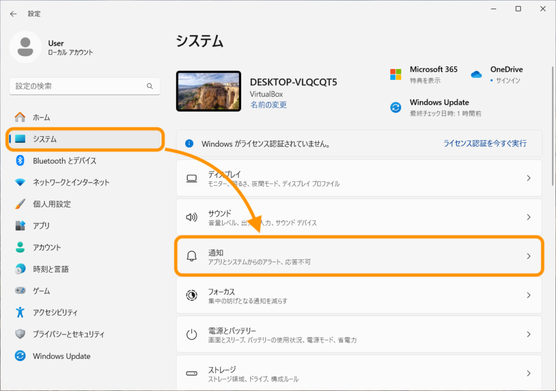Click the 設定の検索 search field
556x391 pixels.
click(85, 86)
